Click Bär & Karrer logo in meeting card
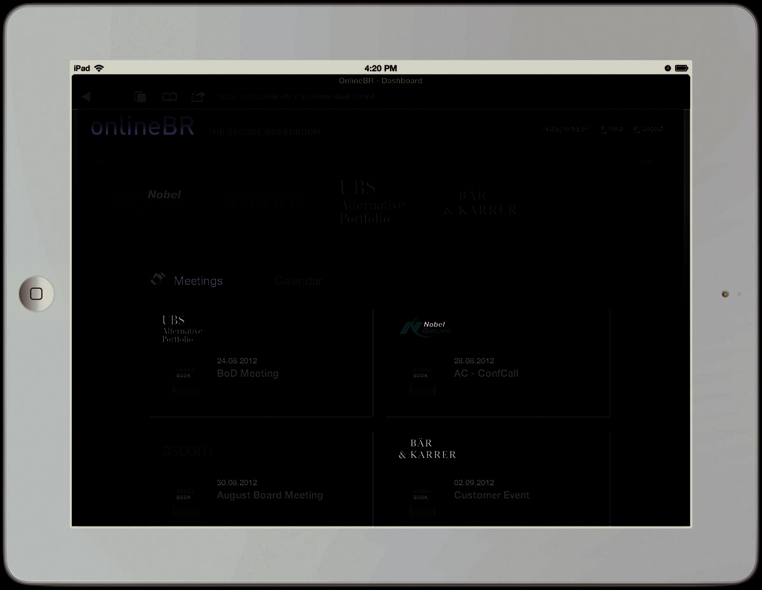Image resolution: width=762 pixels, height=590 pixels. pyautogui.click(x=427, y=449)
